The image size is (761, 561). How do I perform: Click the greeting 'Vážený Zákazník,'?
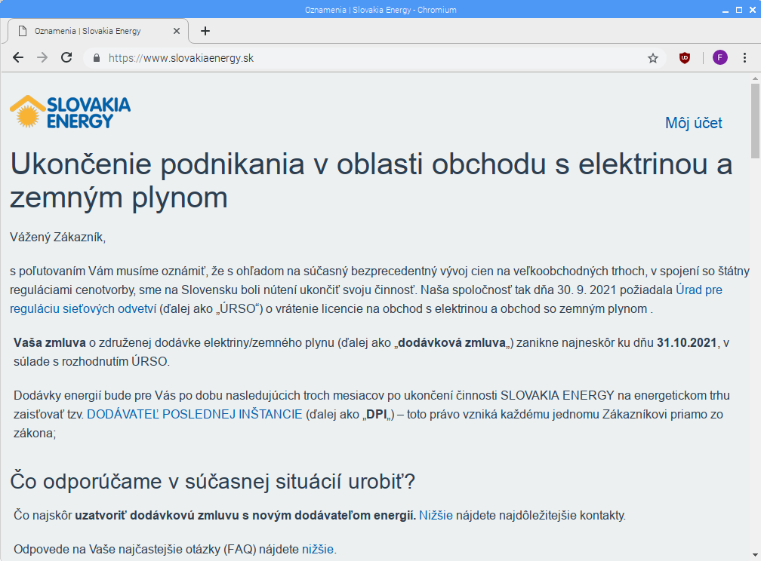click(57, 237)
